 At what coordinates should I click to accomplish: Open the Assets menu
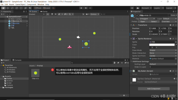click(12, 4)
